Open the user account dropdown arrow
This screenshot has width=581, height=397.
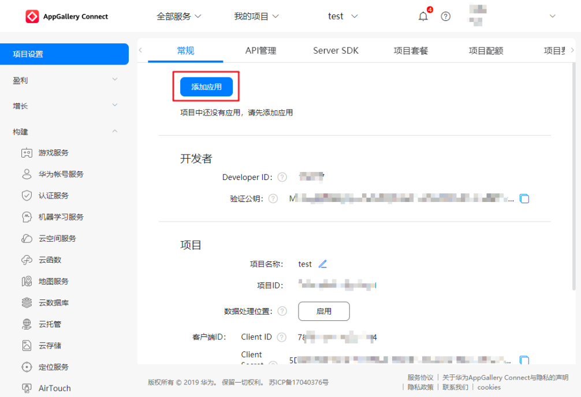pyautogui.click(x=553, y=16)
